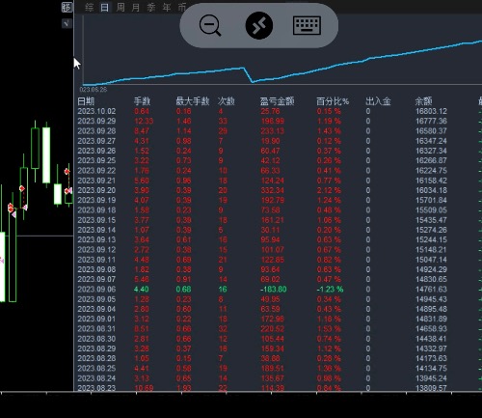Screen dimensions: 482x418
Task: Click the 余额 balance column header
Action: [423, 101]
